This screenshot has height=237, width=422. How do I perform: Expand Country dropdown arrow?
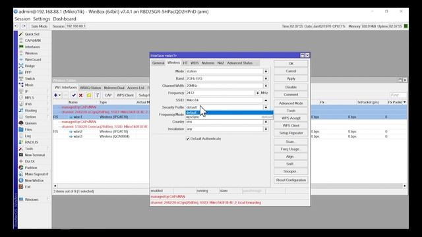(x=266, y=122)
